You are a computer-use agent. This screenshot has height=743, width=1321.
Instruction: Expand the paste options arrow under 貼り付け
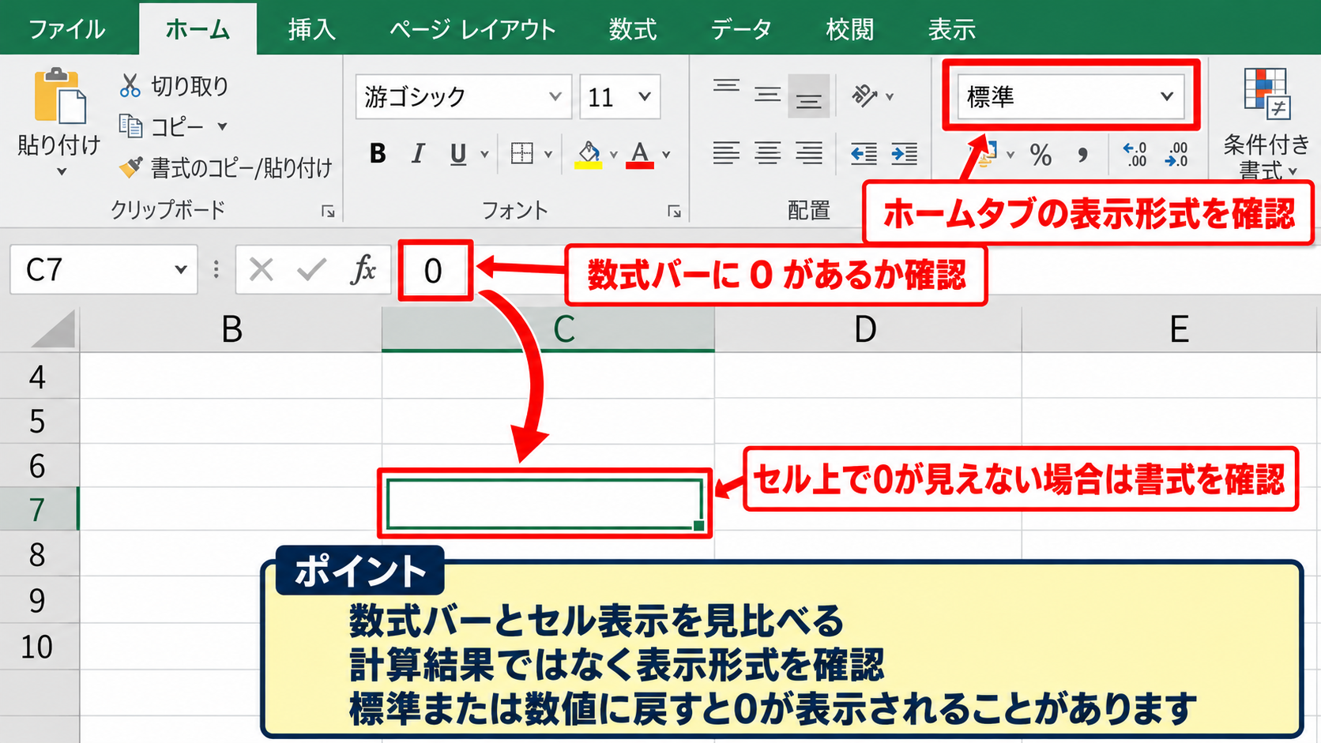click(61, 171)
